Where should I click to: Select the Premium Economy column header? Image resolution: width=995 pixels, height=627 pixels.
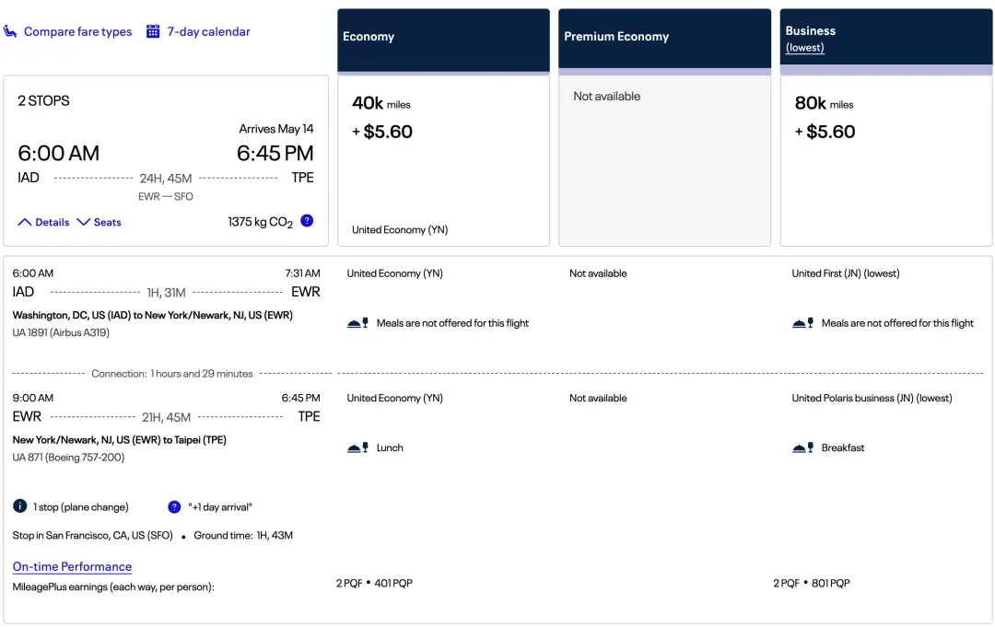(x=664, y=37)
